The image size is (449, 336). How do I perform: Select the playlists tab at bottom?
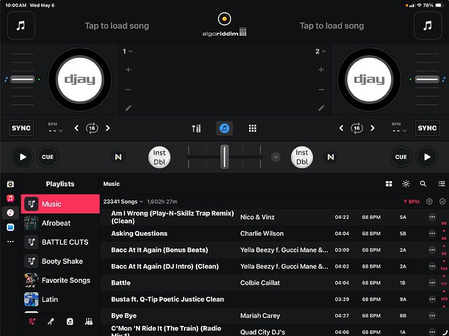(32, 322)
